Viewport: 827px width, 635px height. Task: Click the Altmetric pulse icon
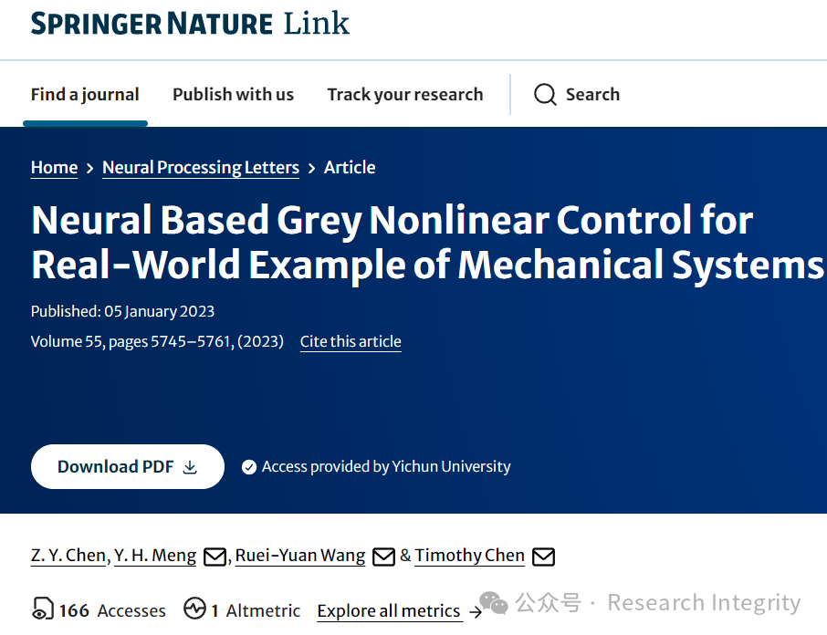click(x=194, y=609)
